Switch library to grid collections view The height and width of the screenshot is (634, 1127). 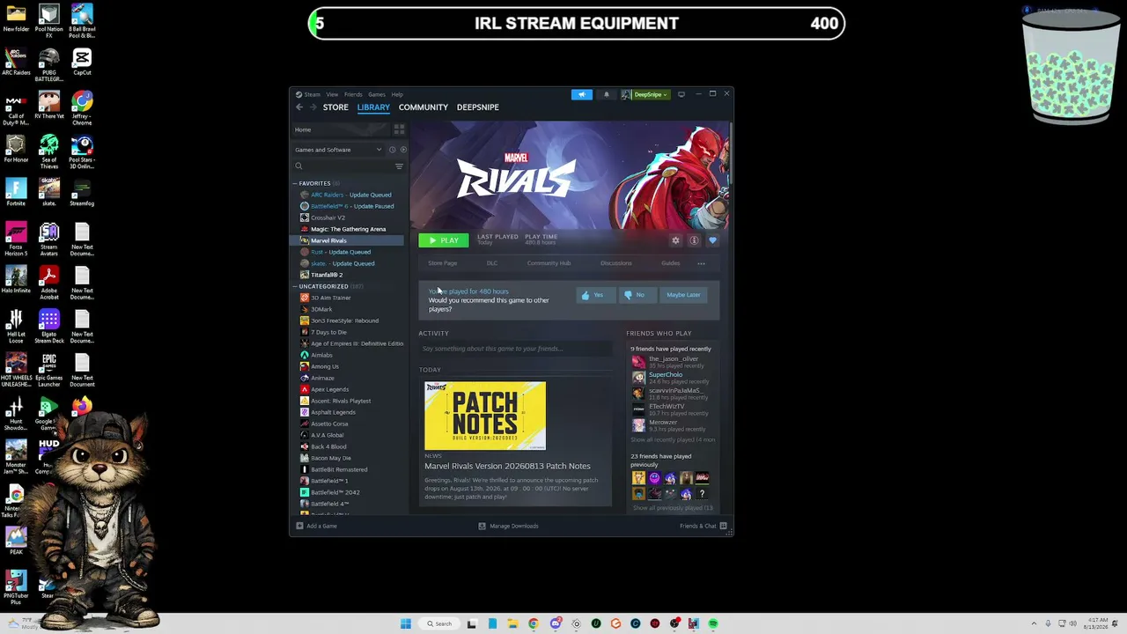tap(399, 129)
